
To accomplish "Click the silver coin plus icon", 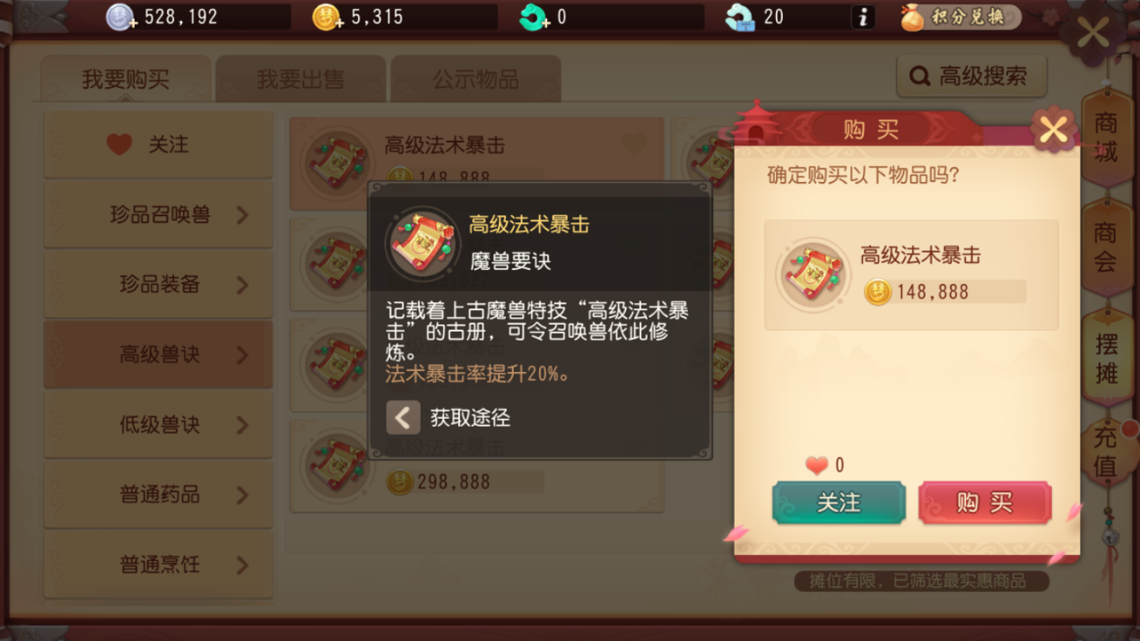I will (121, 17).
